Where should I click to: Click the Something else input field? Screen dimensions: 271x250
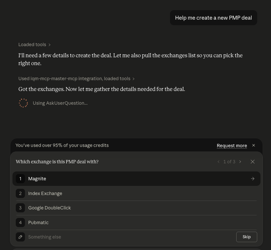pos(131,237)
